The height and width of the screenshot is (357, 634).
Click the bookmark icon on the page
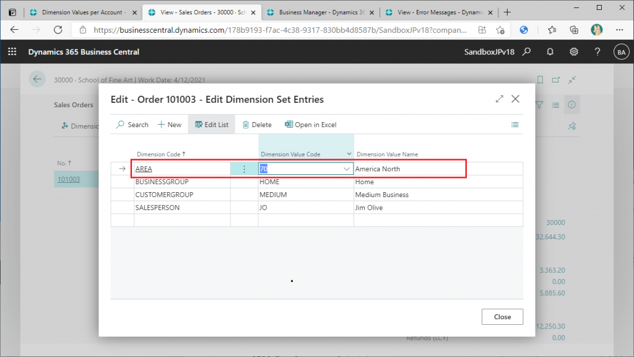pyautogui.click(x=540, y=80)
